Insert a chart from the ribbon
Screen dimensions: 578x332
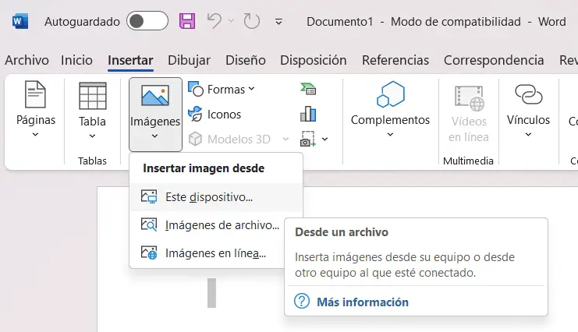pos(308,114)
